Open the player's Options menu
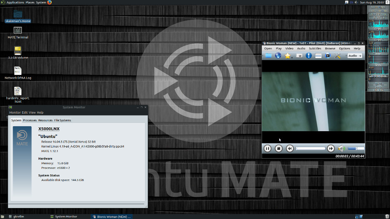This screenshot has height=219, width=390. (344, 48)
